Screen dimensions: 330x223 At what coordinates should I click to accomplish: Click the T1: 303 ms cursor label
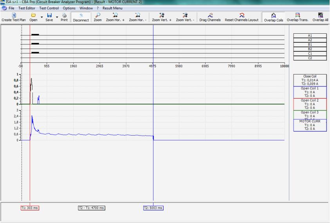(30, 208)
